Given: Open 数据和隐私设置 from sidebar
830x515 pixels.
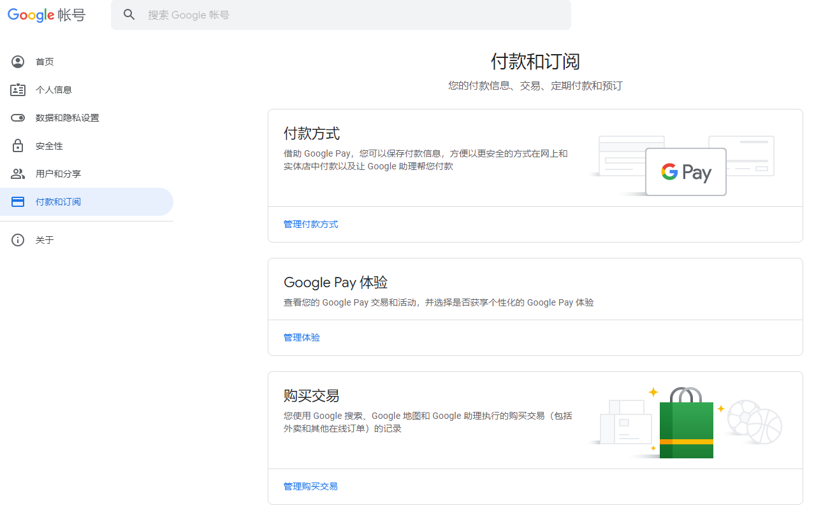Looking at the screenshot, I should coord(87,118).
